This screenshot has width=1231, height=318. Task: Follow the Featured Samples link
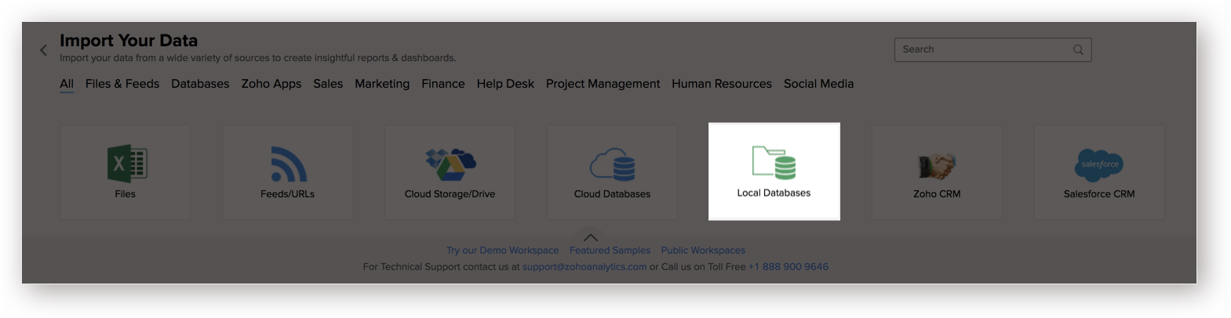coord(610,251)
